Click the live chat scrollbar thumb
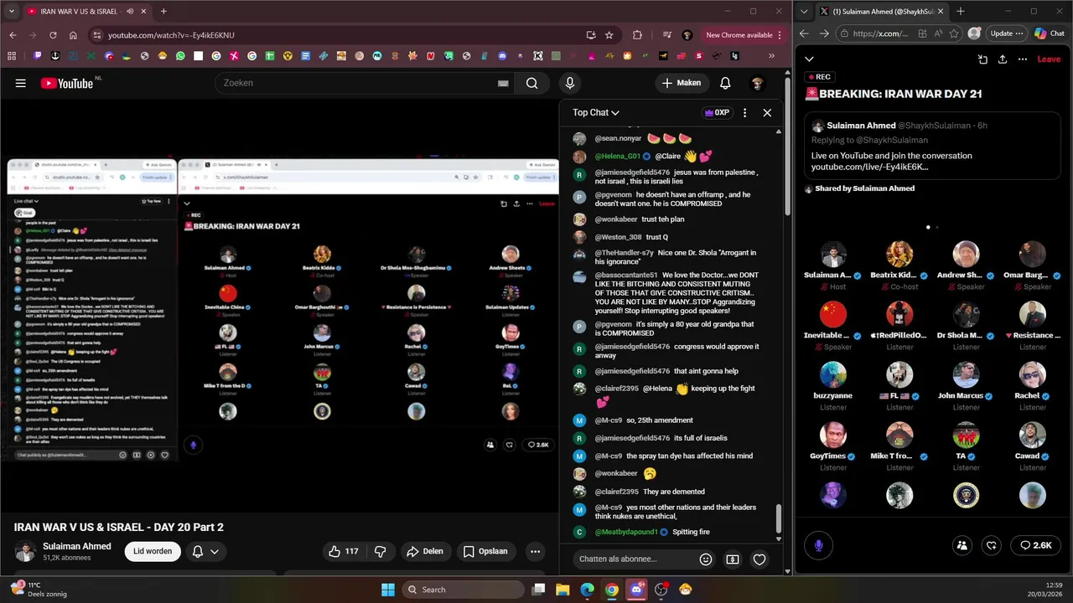The width and height of the screenshot is (1073, 603). (779, 519)
